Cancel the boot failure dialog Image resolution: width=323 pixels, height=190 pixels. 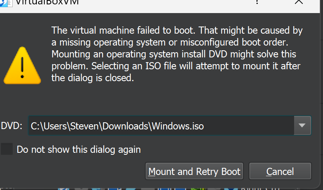click(280, 171)
